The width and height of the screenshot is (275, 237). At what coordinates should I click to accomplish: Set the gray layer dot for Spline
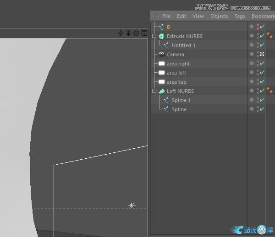252,109
